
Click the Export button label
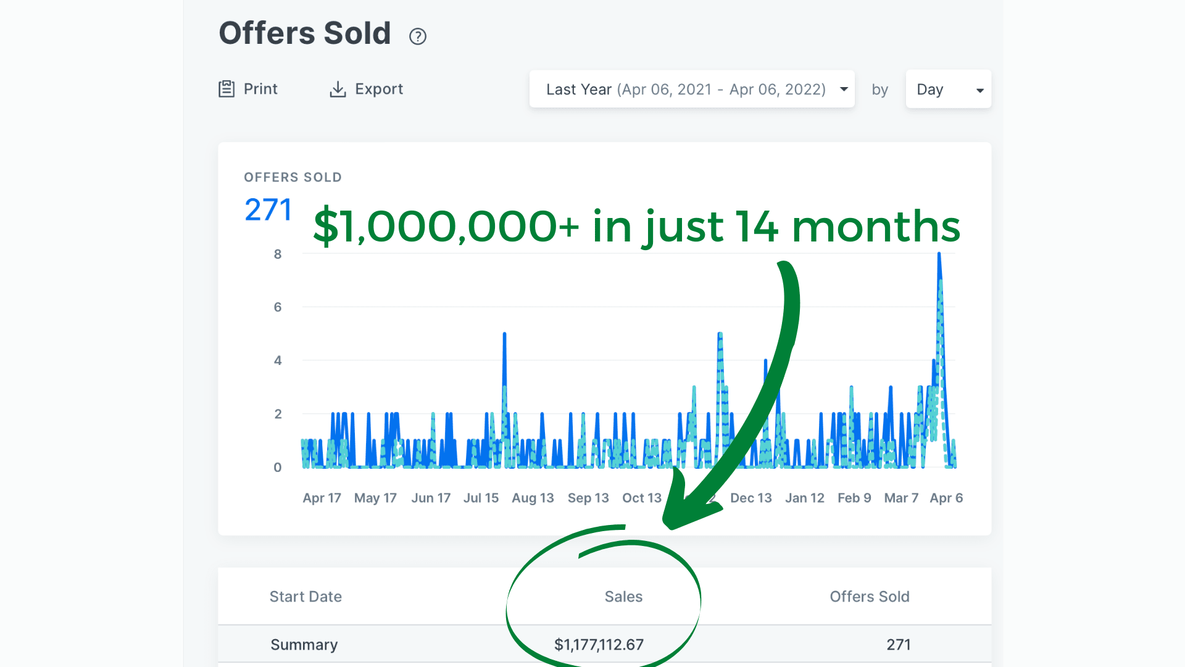tap(379, 89)
